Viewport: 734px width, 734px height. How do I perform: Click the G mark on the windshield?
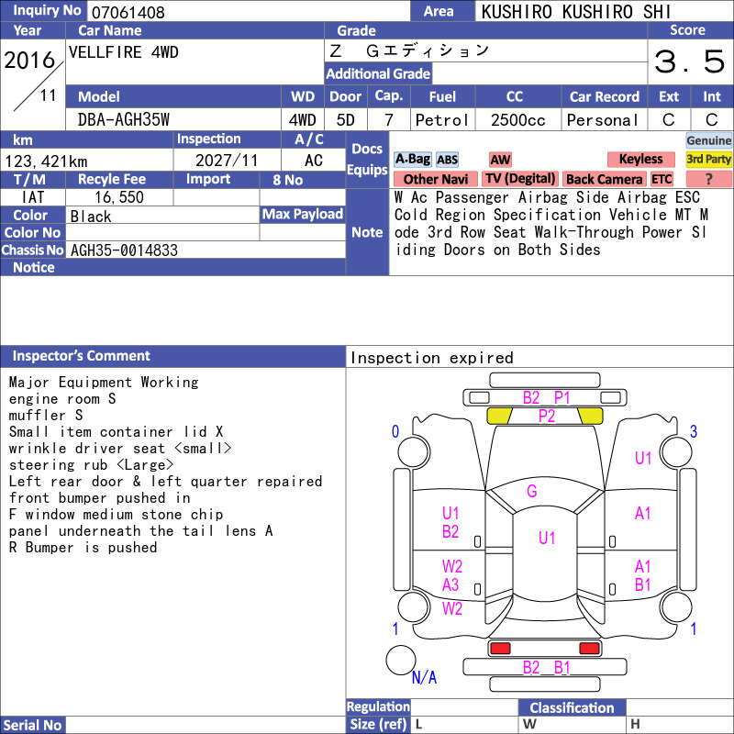(532, 491)
